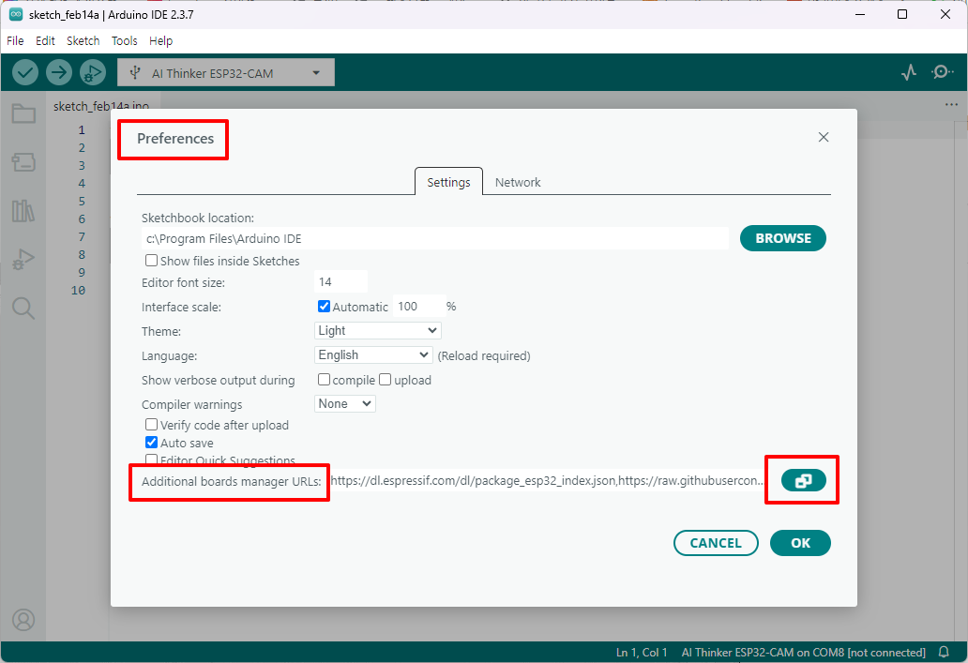Viewport: 968px width, 663px height.
Task: Click the Editor font size field
Action: (340, 281)
